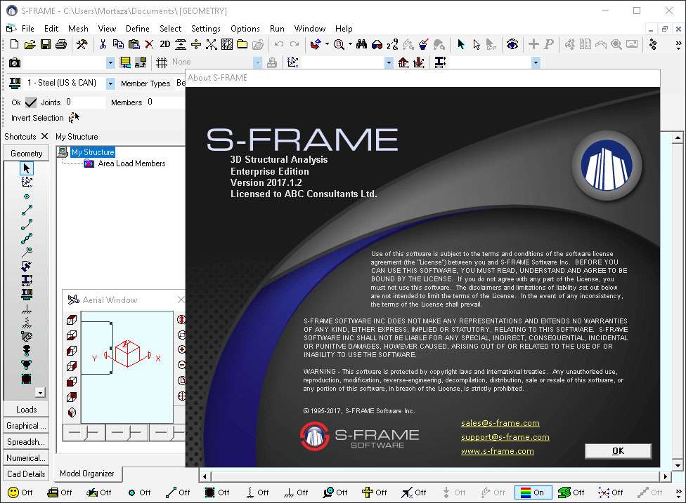
Task: Expand the None grid dropdown
Action: pos(257,62)
